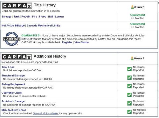The width and height of the screenshot is (159, 118).
Task: Open the Flood title link
Action: [x=43, y=17]
